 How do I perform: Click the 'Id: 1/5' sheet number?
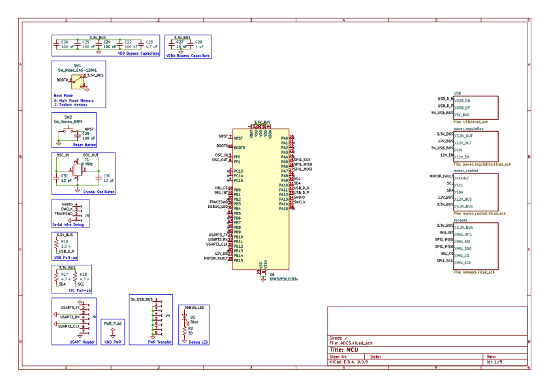(495, 362)
